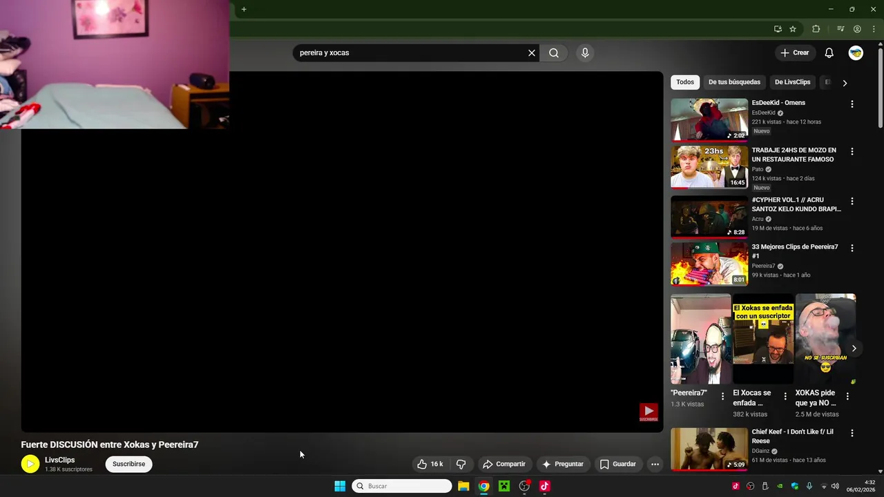The image size is (884, 497).
Task: Open options menu for 33 Mejores Clips video
Action: pyautogui.click(x=852, y=248)
